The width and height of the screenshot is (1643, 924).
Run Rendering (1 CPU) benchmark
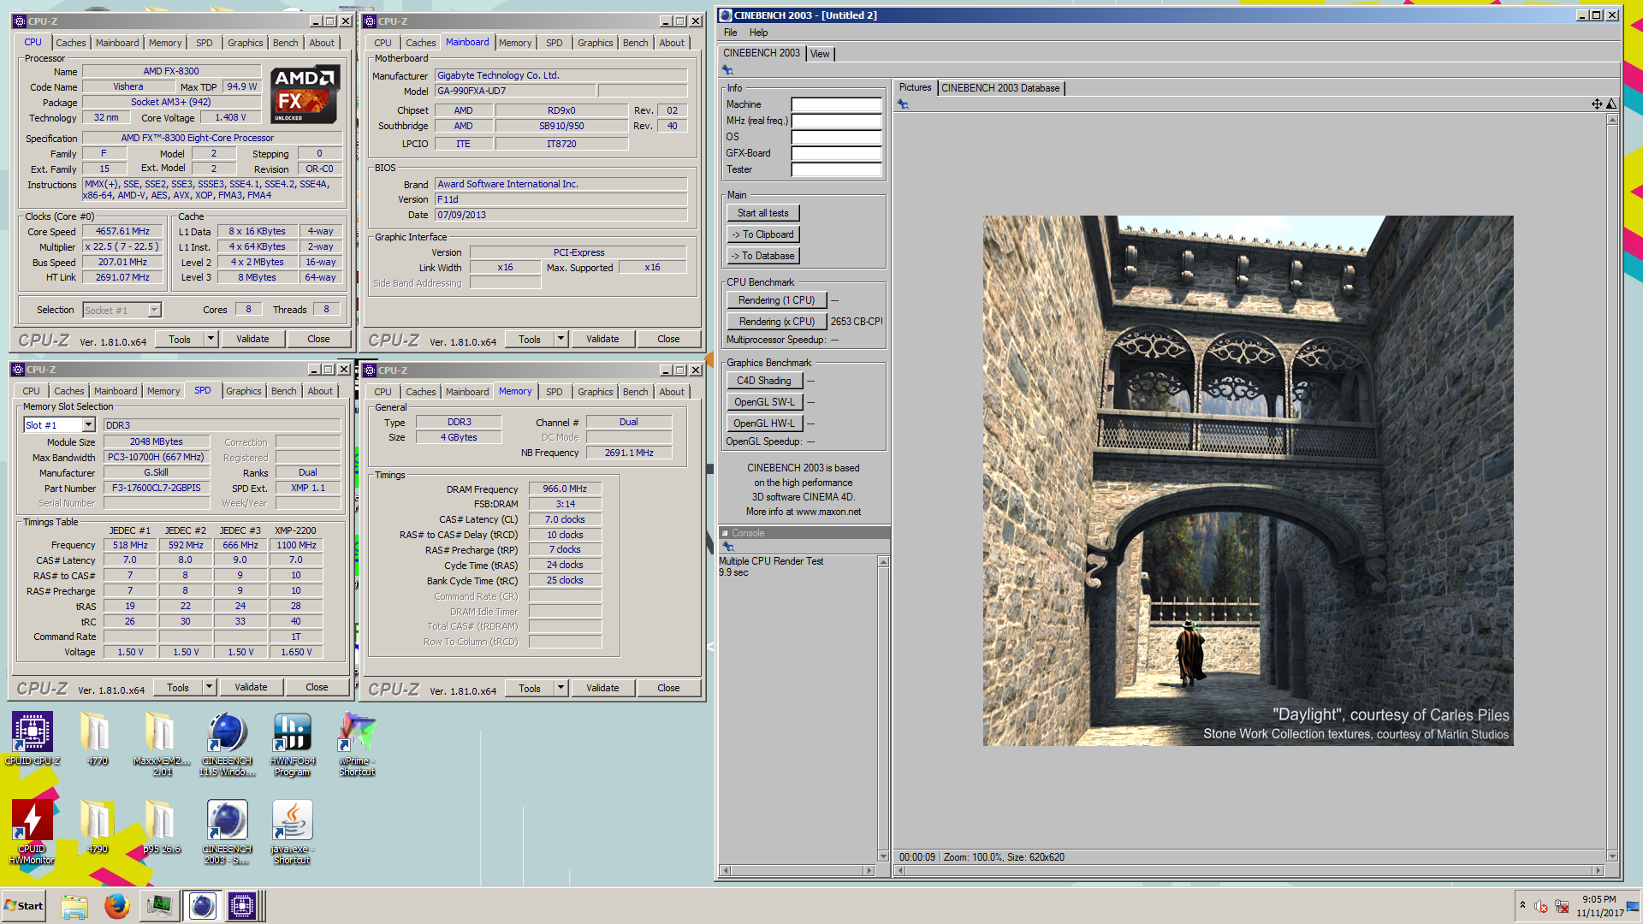click(777, 300)
